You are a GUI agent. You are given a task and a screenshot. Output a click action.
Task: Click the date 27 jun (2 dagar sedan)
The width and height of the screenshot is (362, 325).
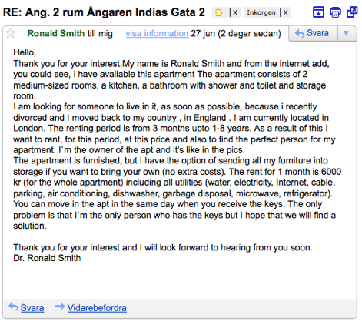236,34
